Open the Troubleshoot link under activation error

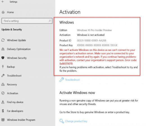tap(72, 80)
